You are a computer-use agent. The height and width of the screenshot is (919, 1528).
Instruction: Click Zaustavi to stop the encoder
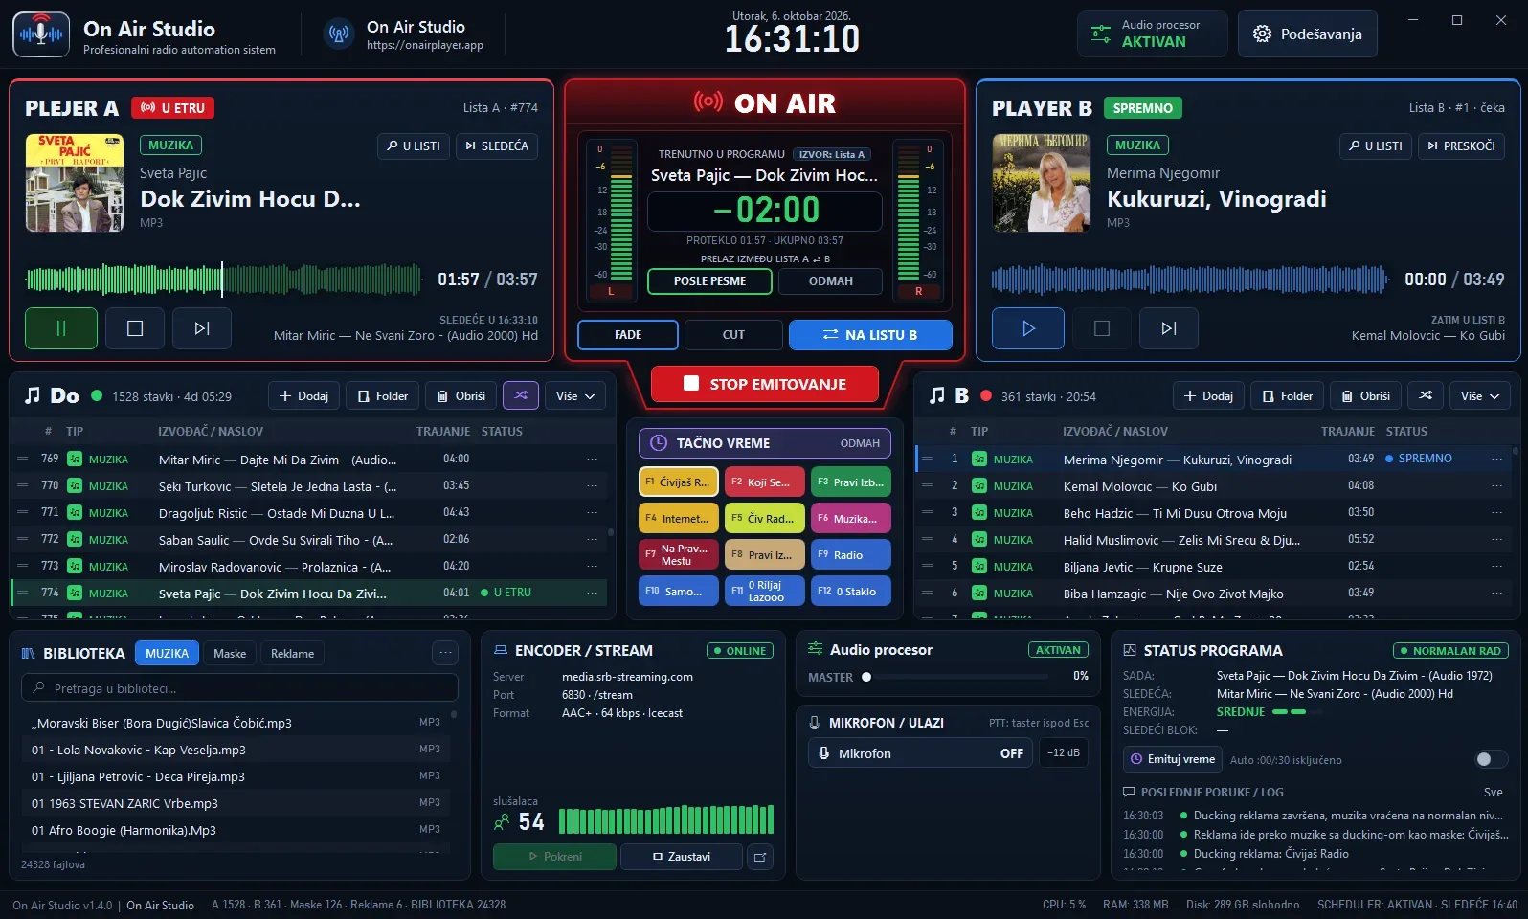click(x=682, y=857)
